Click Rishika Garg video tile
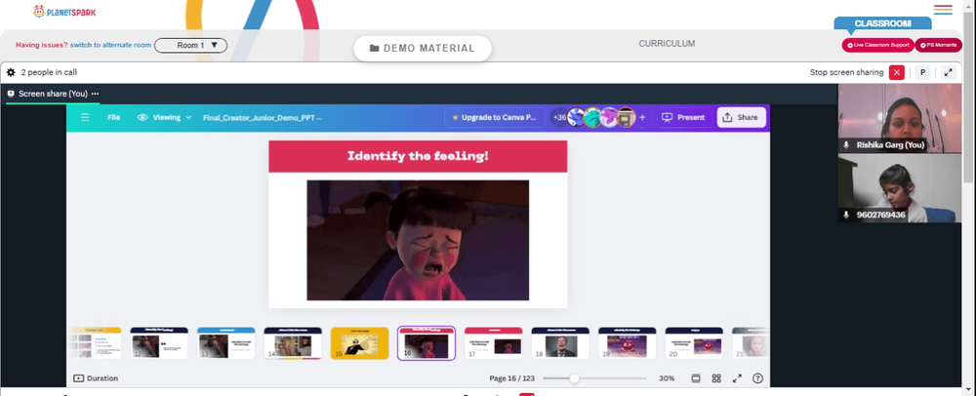976x396 pixels. [x=900, y=118]
